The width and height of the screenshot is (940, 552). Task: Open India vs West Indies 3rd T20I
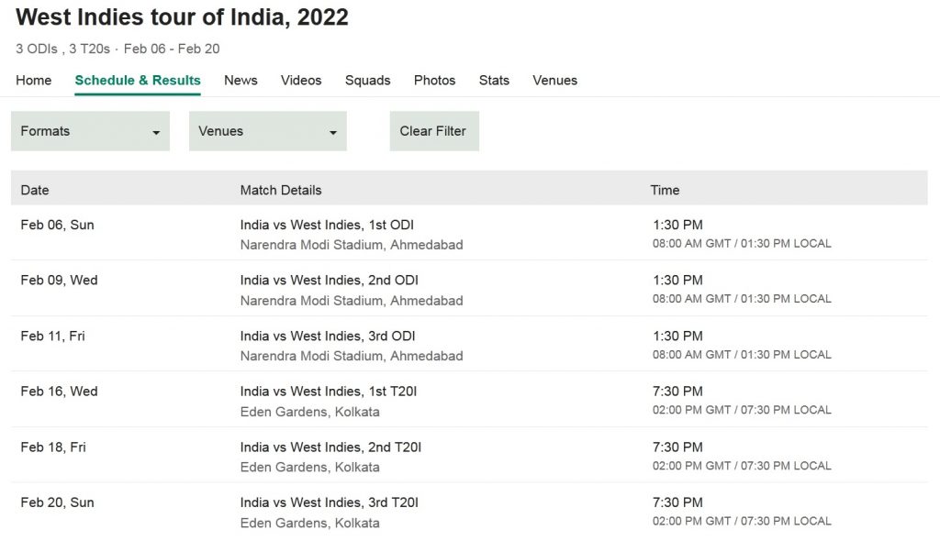[x=330, y=502]
